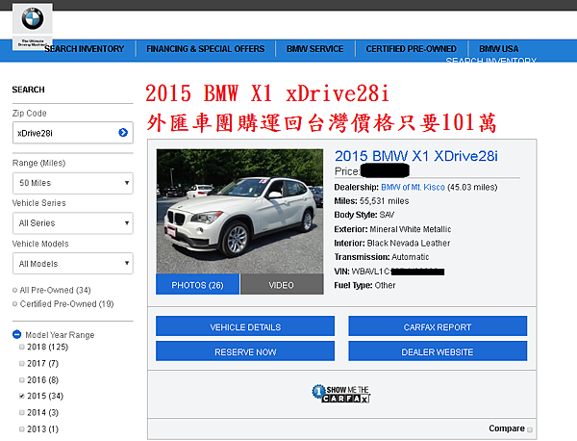Tick the 2017 (7) model year checkbox
This screenshot has width=577, height=441.
coord(22,363)
